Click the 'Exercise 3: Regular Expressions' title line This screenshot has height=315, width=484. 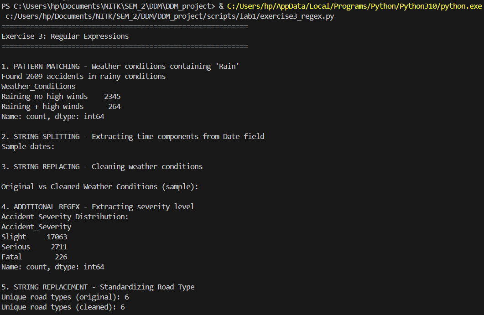pyautogui.click(x=65, y=36)
